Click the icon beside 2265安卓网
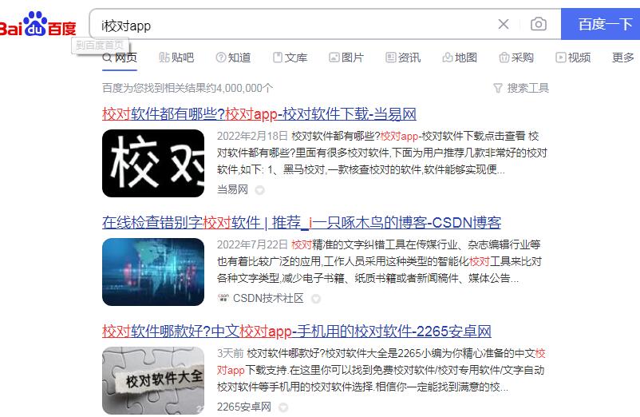 click(x=282, y=407)
